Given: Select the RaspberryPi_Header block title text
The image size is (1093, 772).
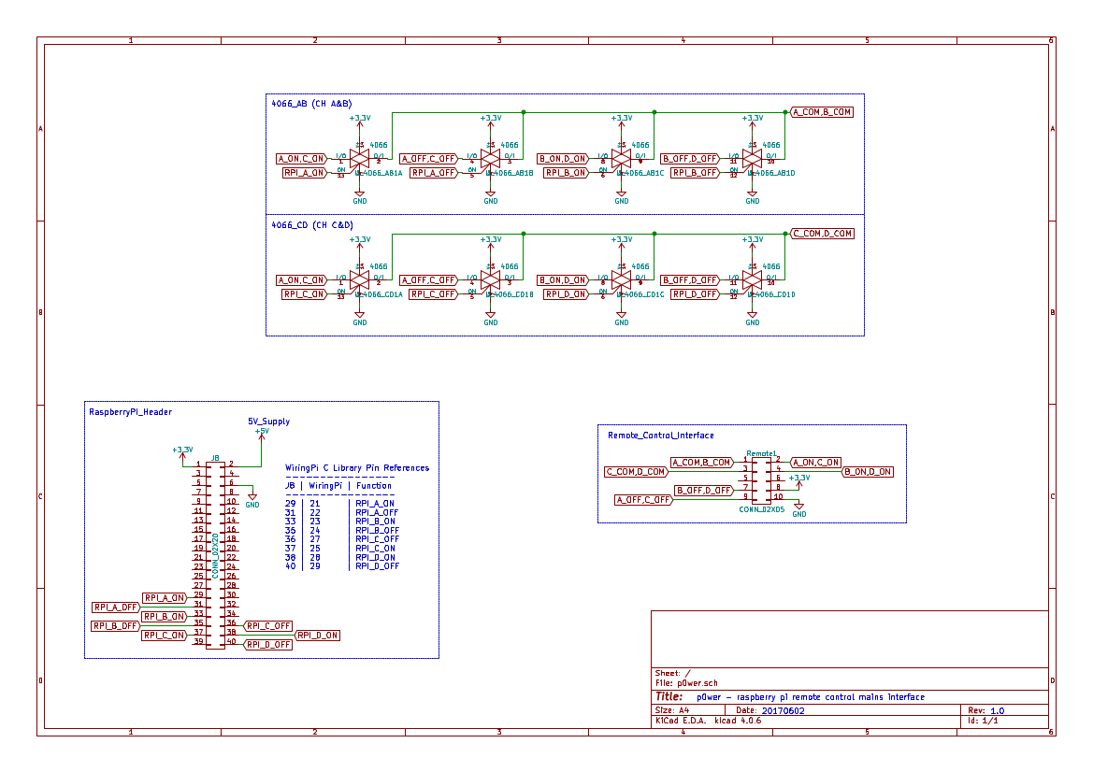Looking at the screenshot, I should tap(130, 412).
